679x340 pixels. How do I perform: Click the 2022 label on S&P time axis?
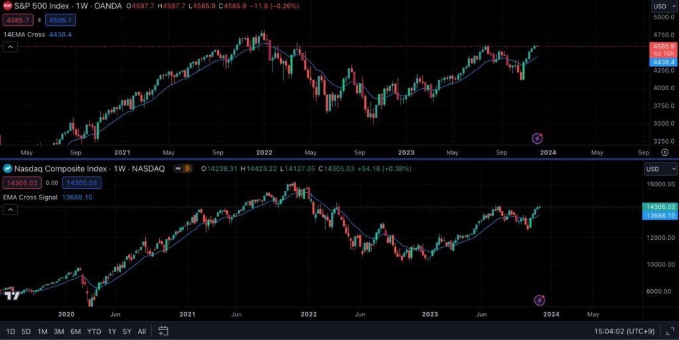(x=264, y=152)
